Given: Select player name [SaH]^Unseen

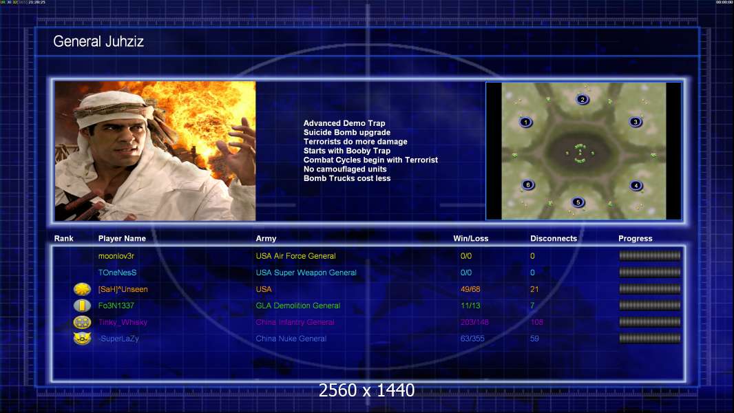Looking at the screenshot, I should [x=123, y=289].
